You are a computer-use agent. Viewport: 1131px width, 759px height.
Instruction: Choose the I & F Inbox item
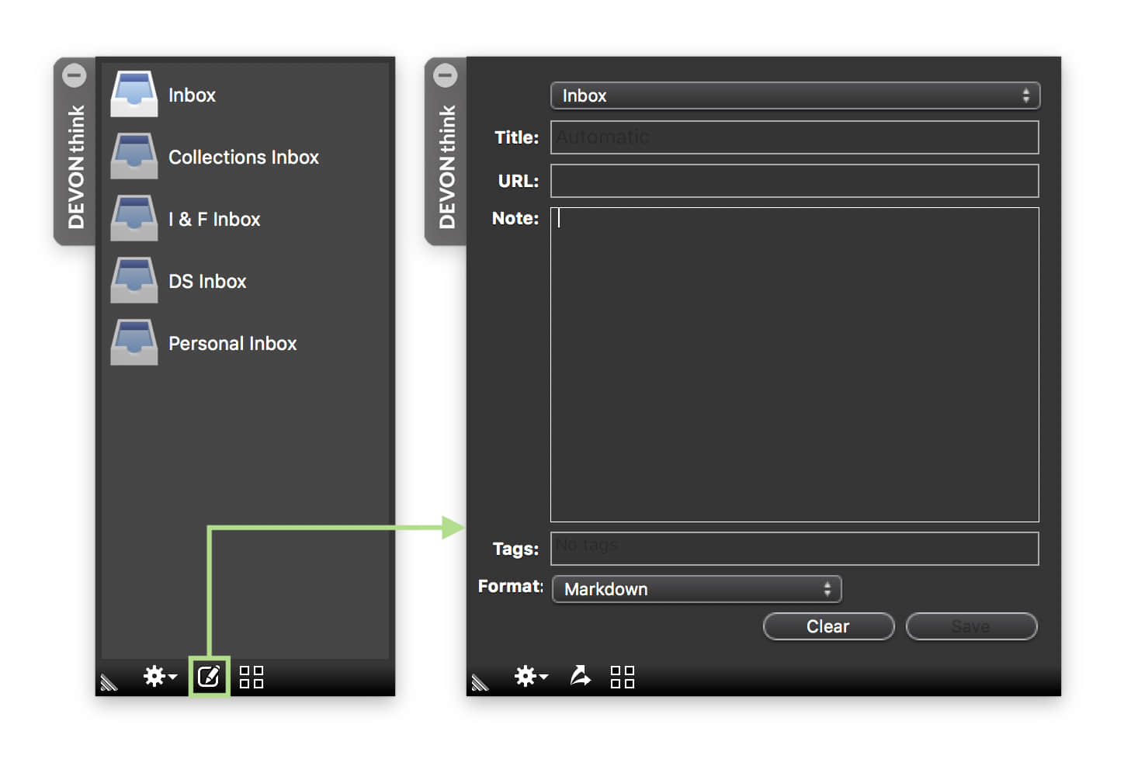pos(214,219)
